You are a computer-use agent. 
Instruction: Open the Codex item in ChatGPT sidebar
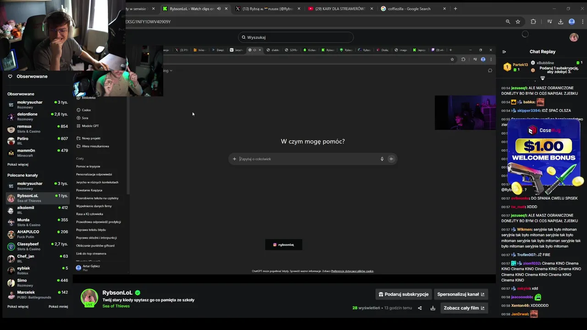(x=86, y=110)
